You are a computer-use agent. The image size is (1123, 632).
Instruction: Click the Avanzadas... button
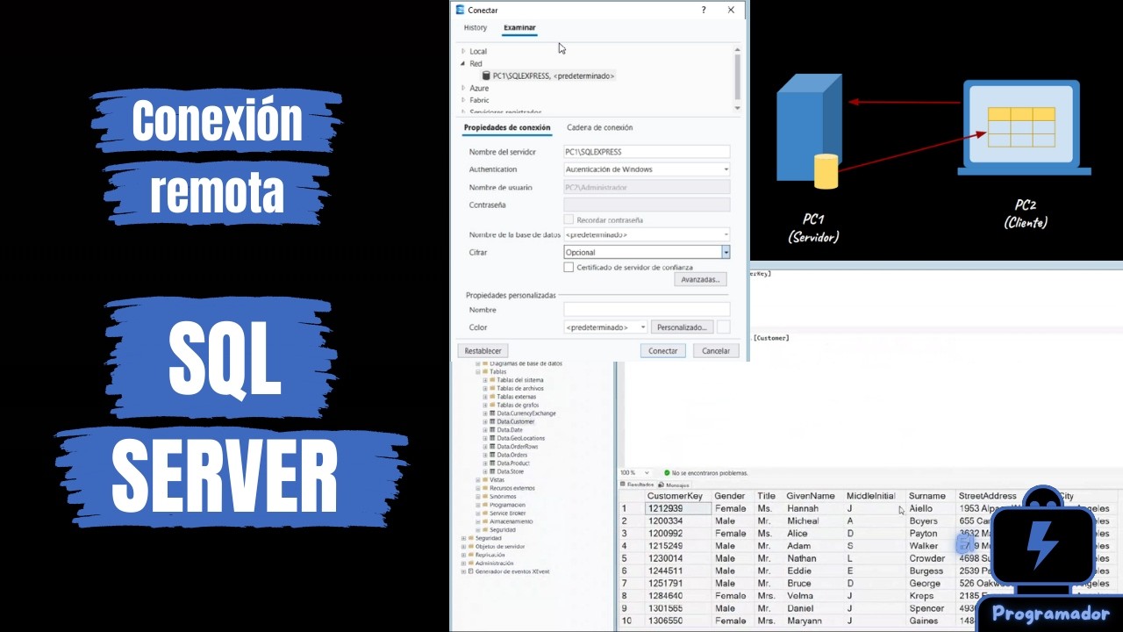coord(700,280)
